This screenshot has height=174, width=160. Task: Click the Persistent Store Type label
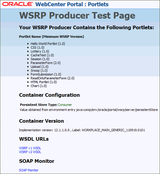tap(39, 105)
